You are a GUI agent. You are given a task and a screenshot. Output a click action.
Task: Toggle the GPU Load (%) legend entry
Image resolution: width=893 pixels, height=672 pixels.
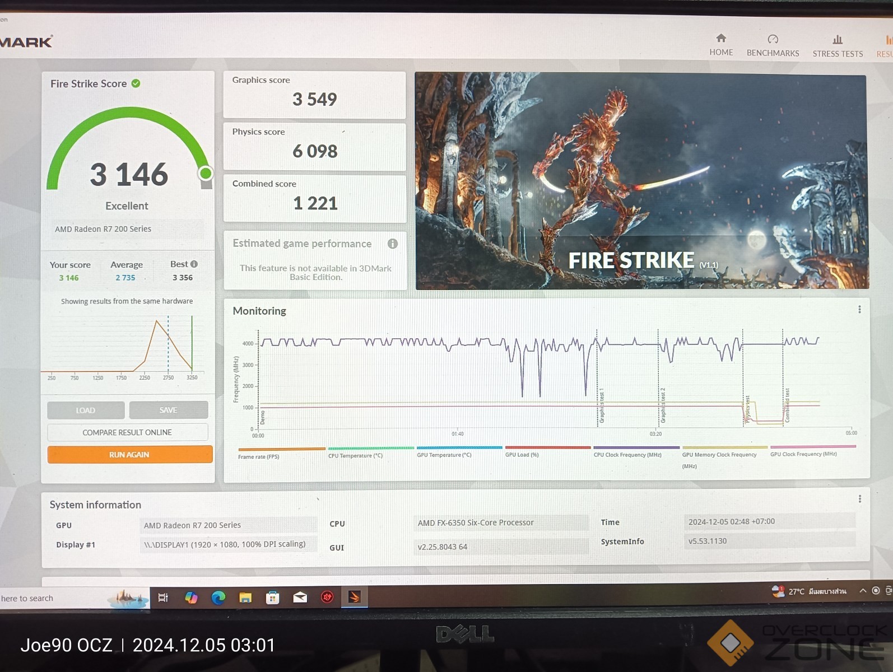[547, 451]
